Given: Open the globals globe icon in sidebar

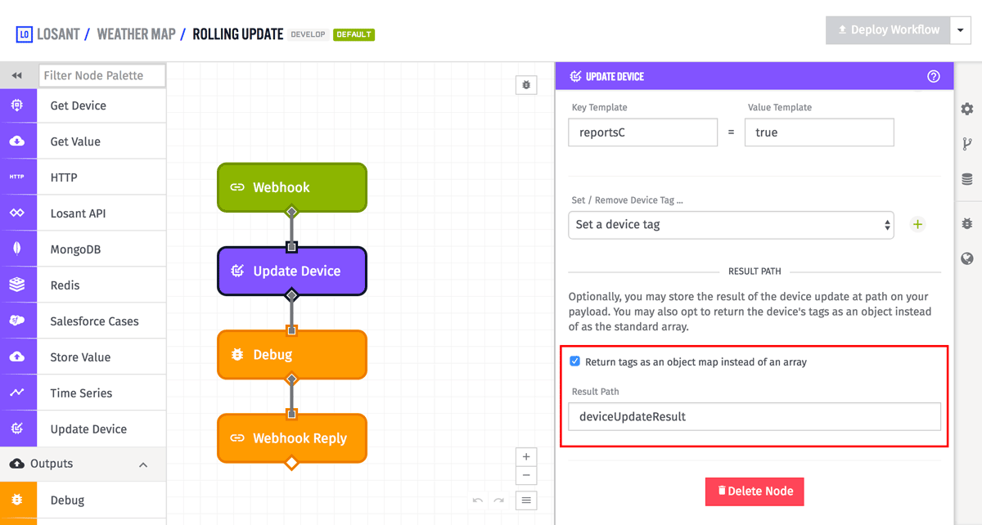Looking at the screenshot, I should (x=967, y=258).
